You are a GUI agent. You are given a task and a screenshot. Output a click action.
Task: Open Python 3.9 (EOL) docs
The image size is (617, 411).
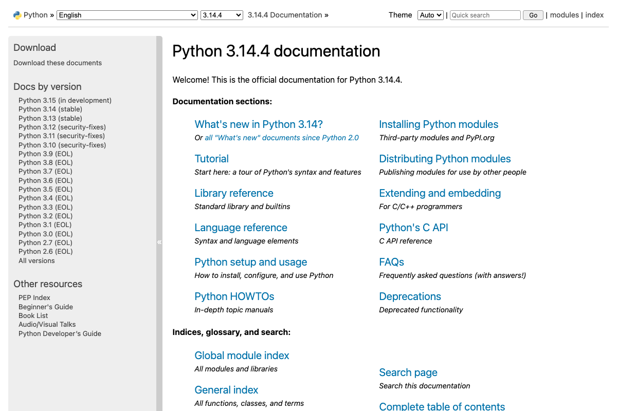coord(46,154)
